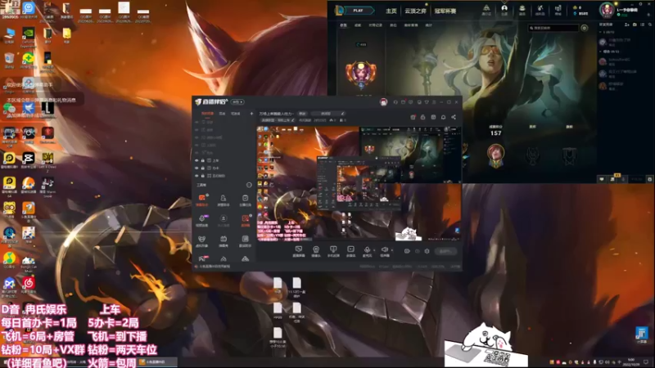
Task: Toggle visibility of the 办卡 source layer
Action: (x=196, y=168)
